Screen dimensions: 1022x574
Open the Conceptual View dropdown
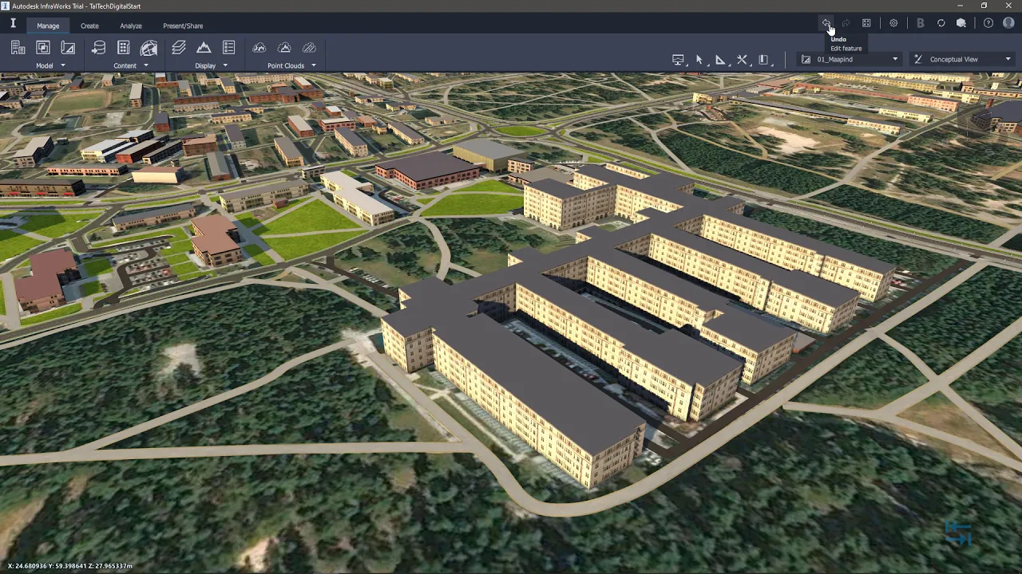[962, 59]
